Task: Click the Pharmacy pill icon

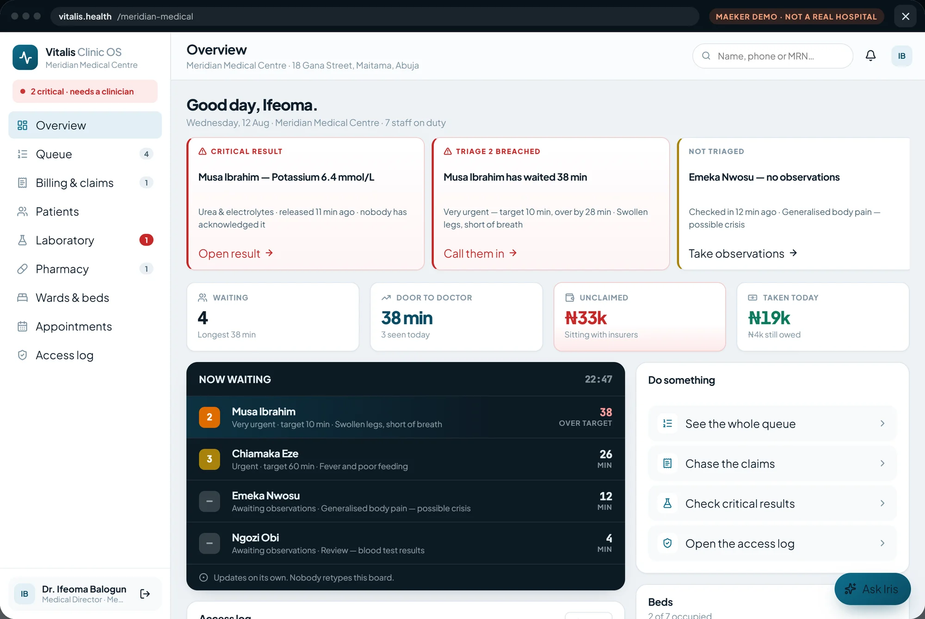Action: (x=22, y=269)
